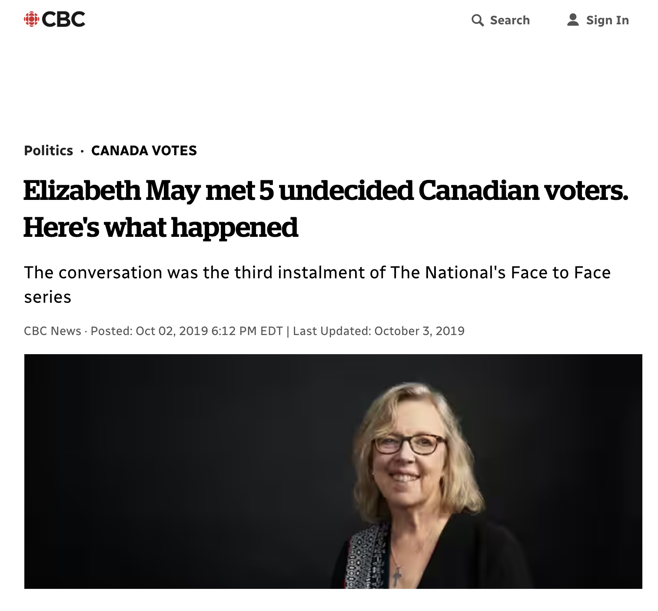
Task: Click the Search magnifying glass icon
Action: coord(477,20)
